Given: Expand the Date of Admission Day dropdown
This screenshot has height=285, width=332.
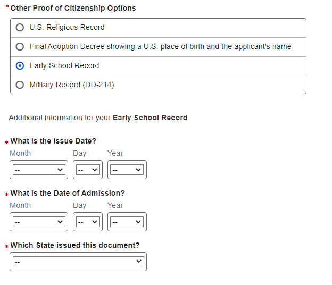Looking at the screenshot, I should pos(87,222).
